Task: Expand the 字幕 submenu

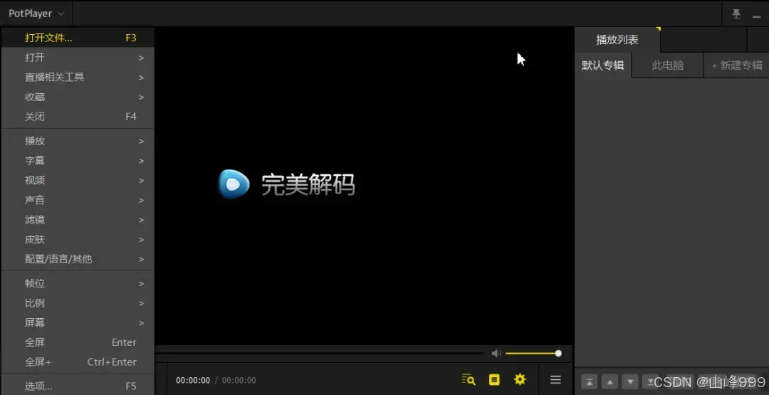Action: pos(78,160)
